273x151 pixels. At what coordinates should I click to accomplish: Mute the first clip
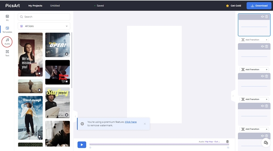262,17
